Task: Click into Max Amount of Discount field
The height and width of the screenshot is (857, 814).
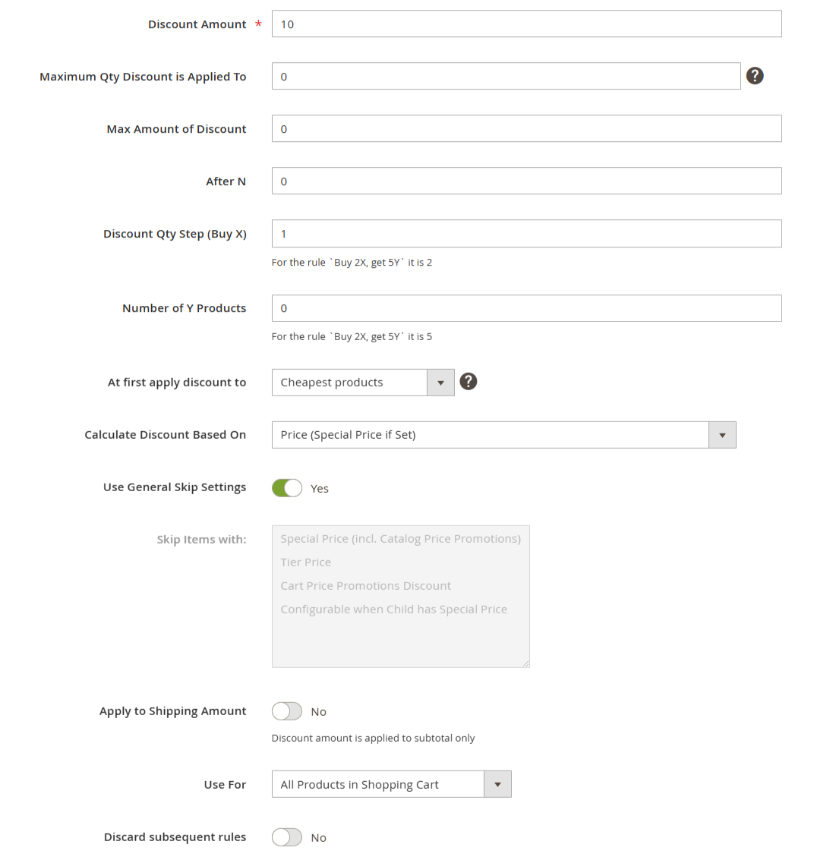Action: point(526,129)
